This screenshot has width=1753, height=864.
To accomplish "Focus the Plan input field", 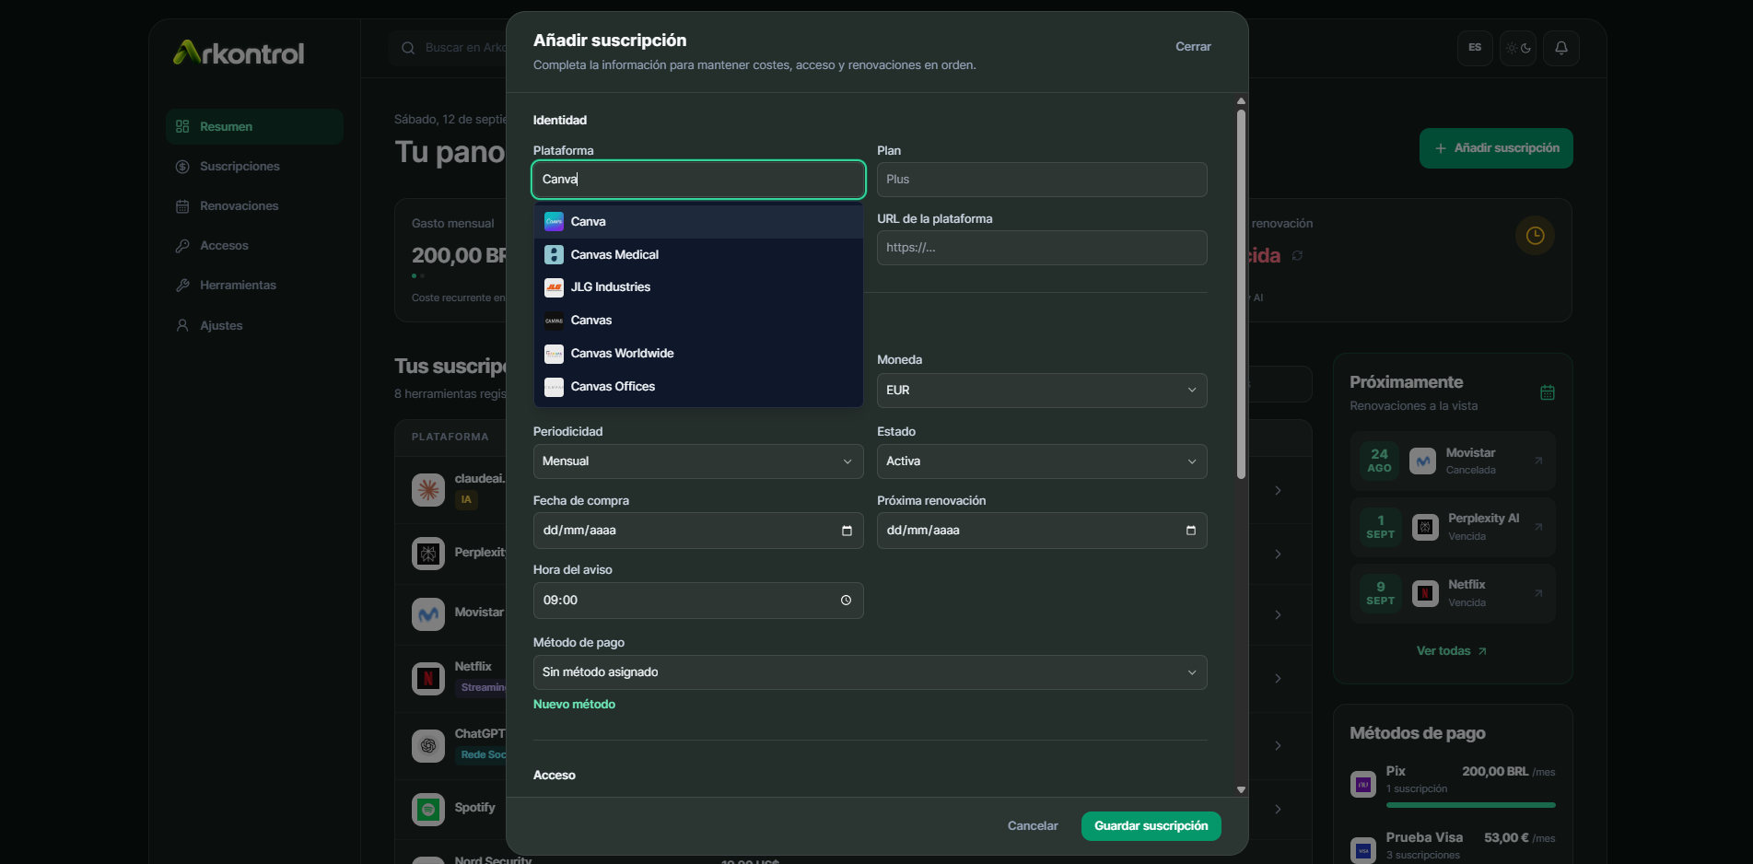I will 1042,180.
